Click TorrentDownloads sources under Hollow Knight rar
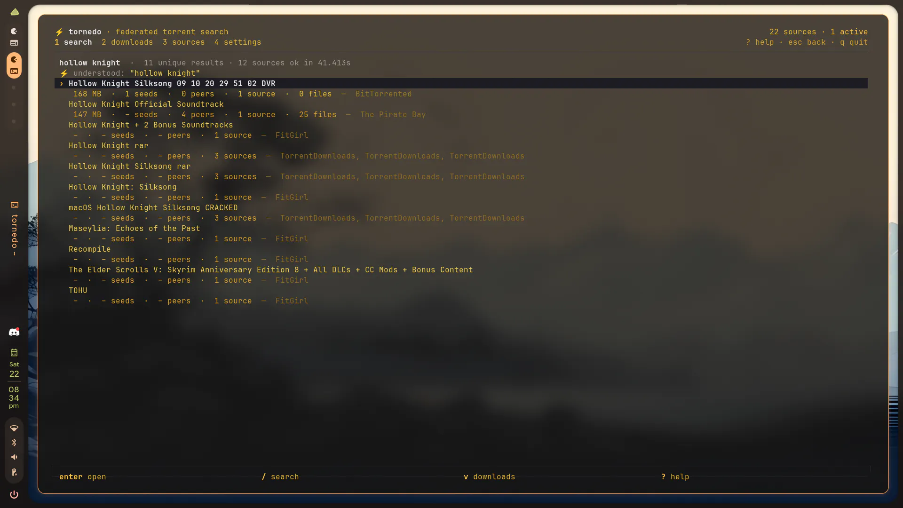 point(403,156)
